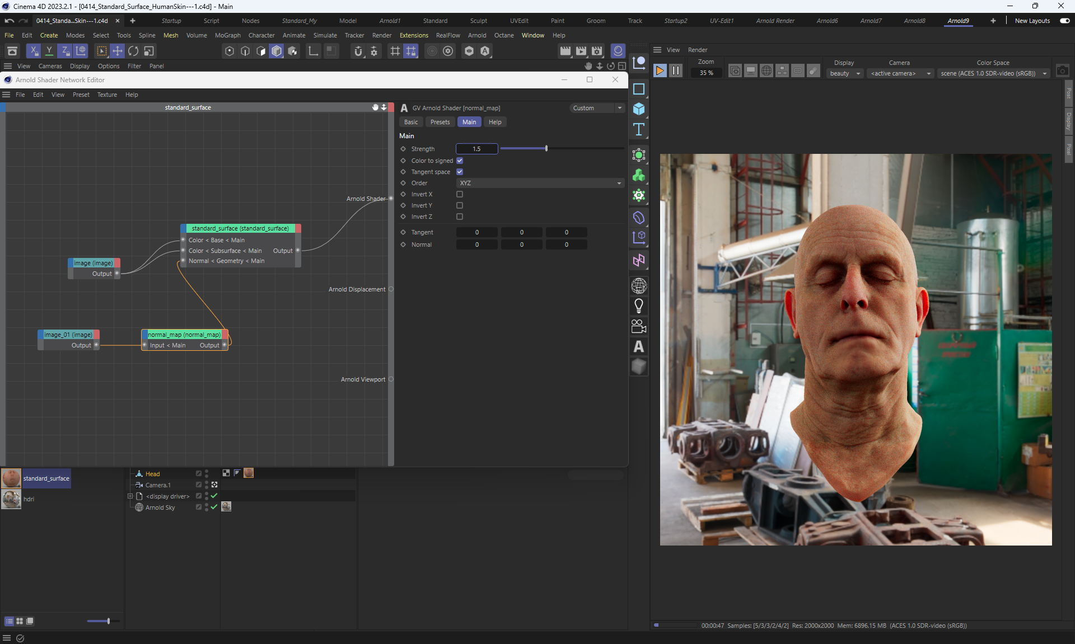This screenshot has height=644, width=1075.
Task: Select the hdri material thumbnail
Action: point(11,499)
